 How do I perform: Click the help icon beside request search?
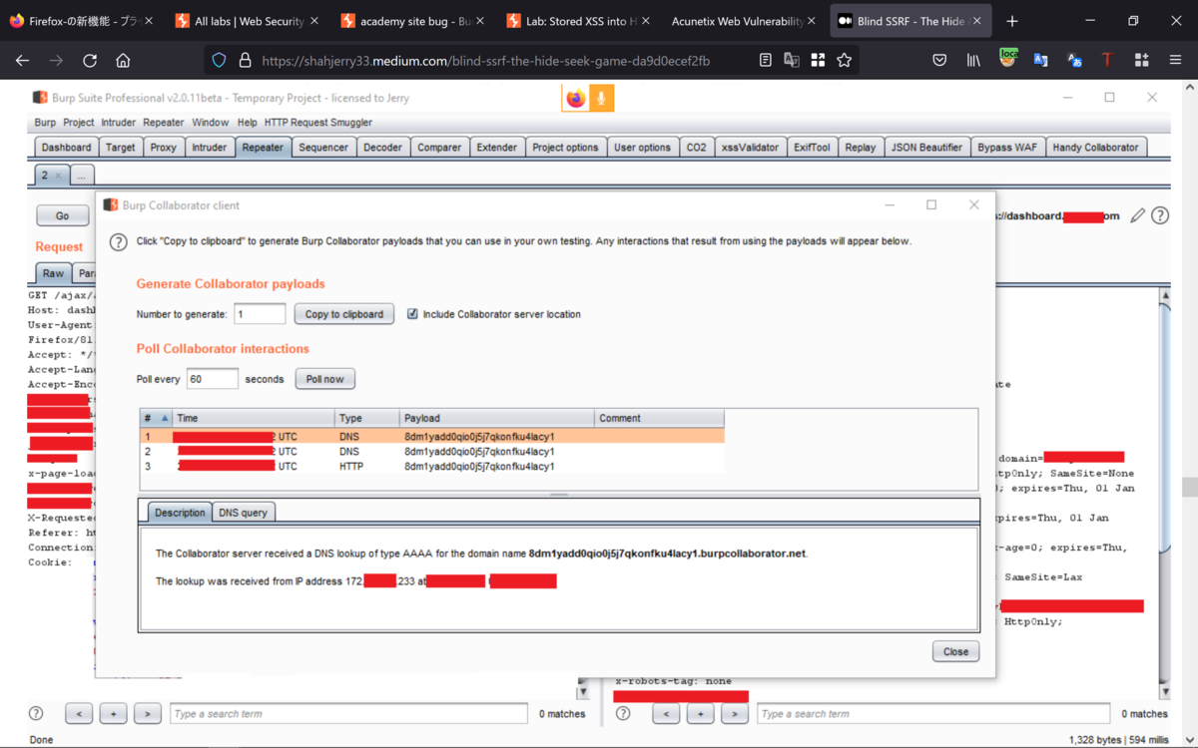[x=36, y=713]
